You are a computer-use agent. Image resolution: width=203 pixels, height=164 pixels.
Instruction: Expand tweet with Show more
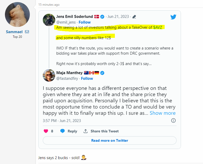pyautogui.click(x=163, y=113)
